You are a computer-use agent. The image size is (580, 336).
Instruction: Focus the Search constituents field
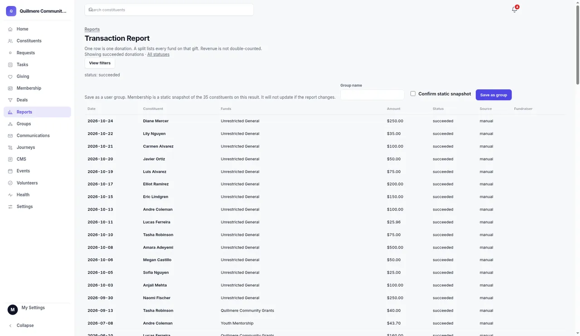[x=169, y=10]
